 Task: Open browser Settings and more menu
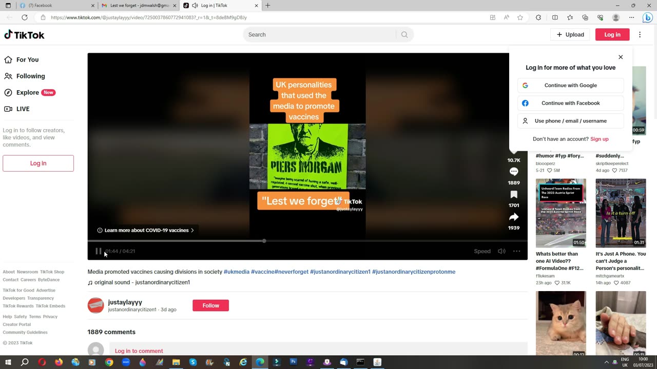click(x=631, y=17)
